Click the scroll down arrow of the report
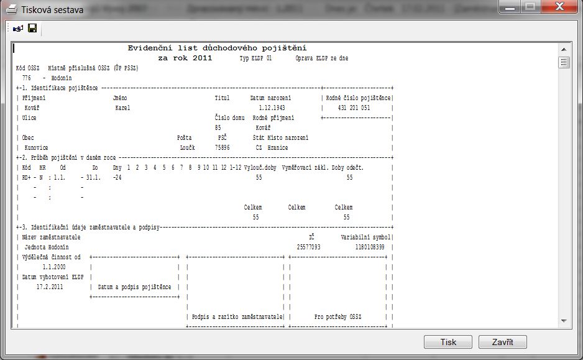The height and width of the screenshot is (360, 583). click(x=564, y=320)
